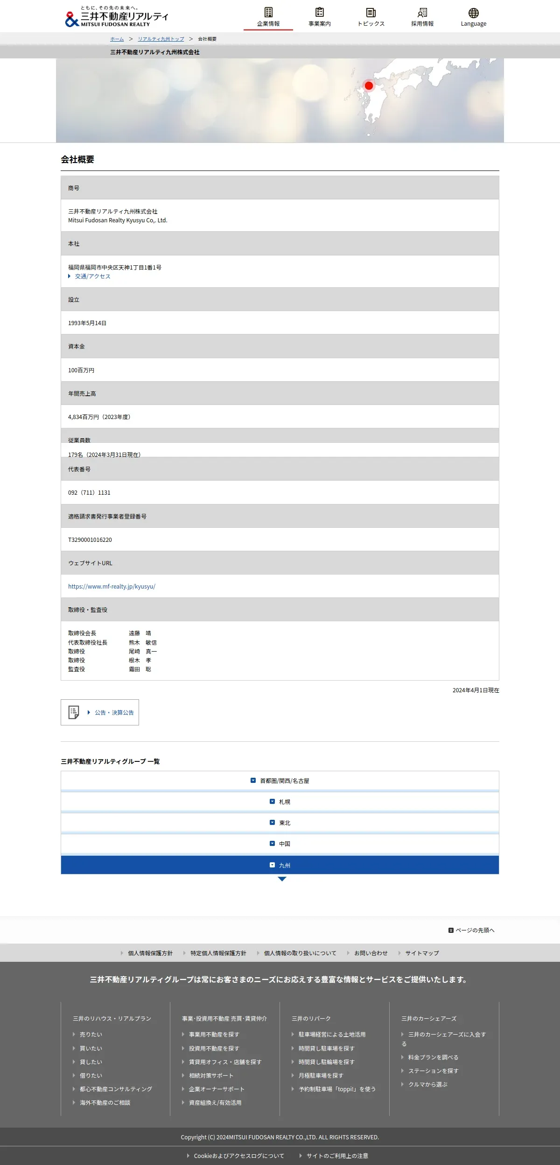
Task: Click the building icon above 企業情報
Action: (268, 12)
